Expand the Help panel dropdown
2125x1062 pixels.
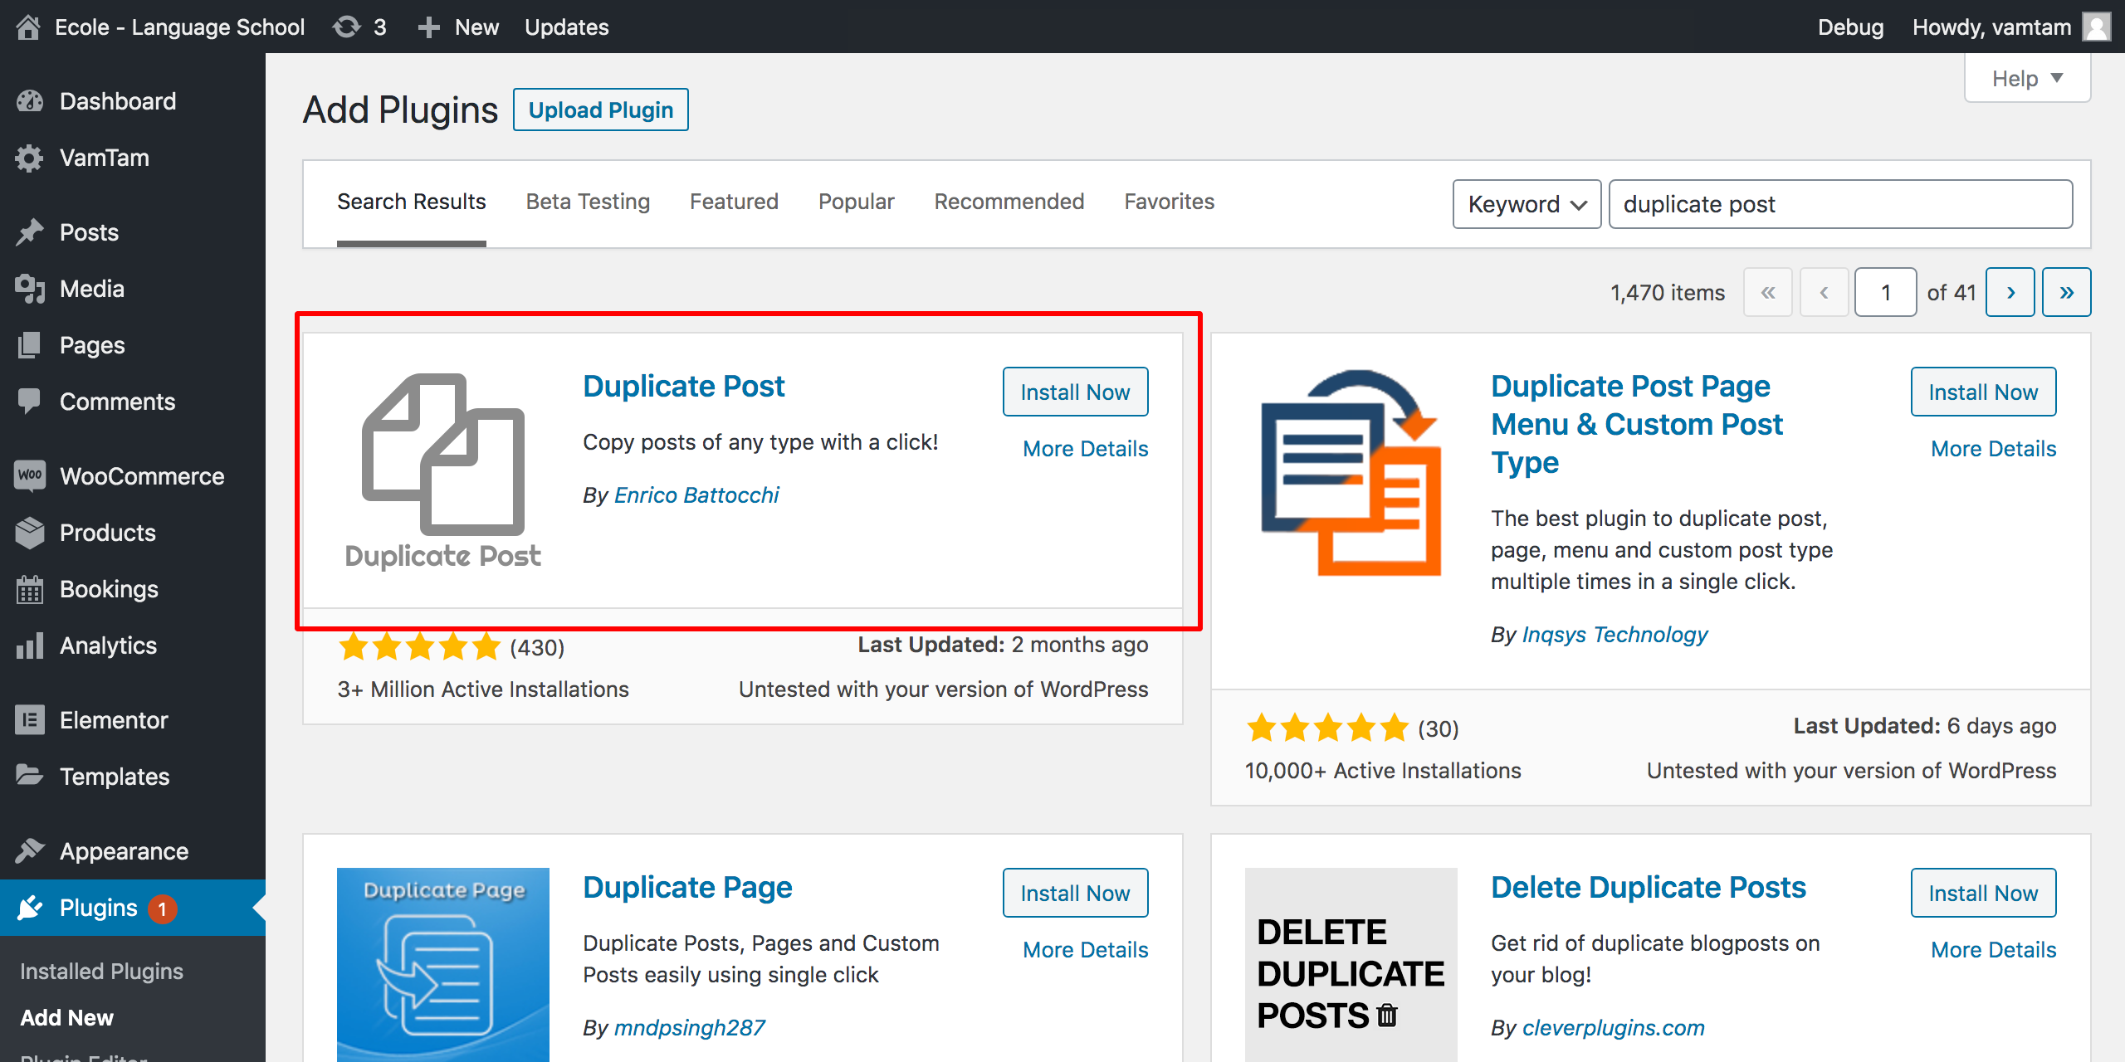[2026, 79]
